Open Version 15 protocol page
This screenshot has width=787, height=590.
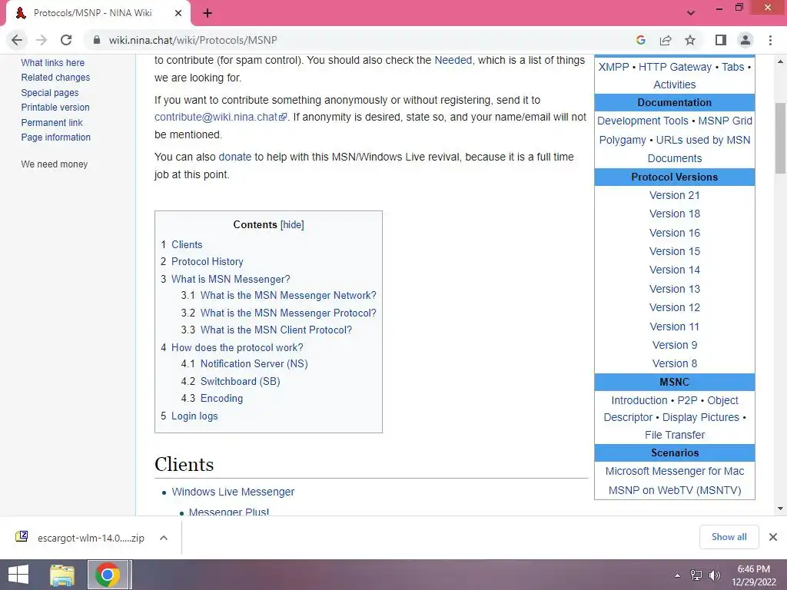point(674,251)
